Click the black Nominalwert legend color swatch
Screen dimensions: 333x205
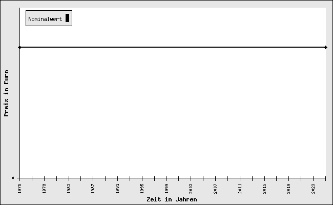(67, 18)
